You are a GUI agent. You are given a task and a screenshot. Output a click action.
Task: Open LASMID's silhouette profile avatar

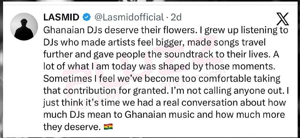[24, 27]
